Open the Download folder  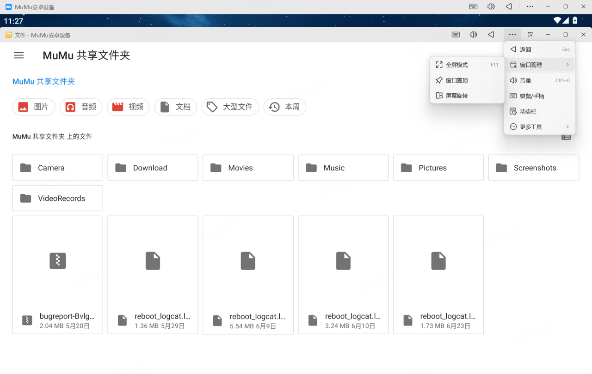(x=153, y=168)
